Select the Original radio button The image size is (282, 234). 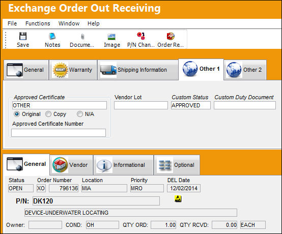pos(17,114)
